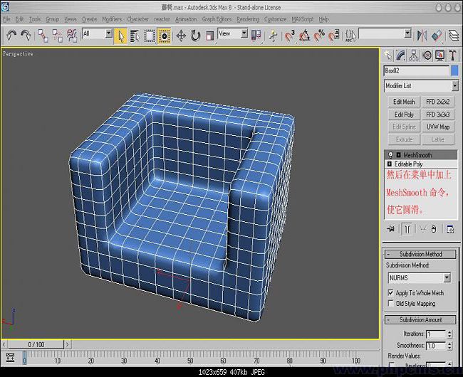Screen dimensions: 463x377
Task: Click the Pin Stack icon
Action: click(x=390, y=229)
